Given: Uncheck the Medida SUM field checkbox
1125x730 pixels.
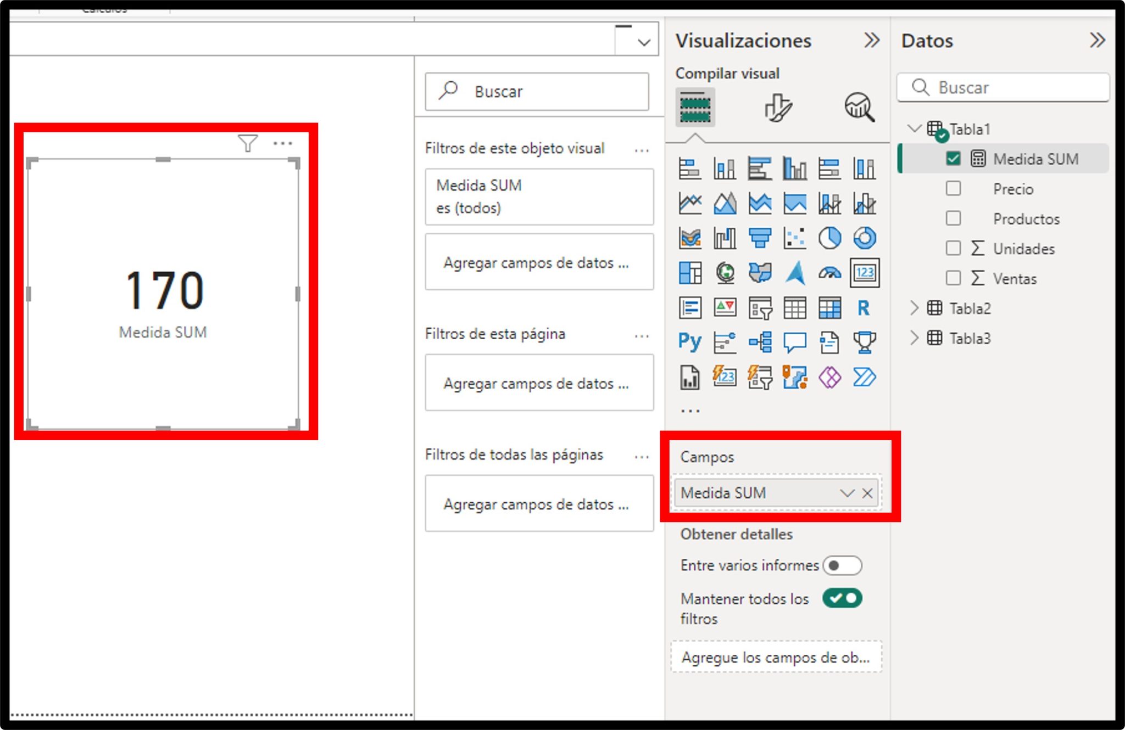Looking at the screenshot, I should (x=954, y=159).
